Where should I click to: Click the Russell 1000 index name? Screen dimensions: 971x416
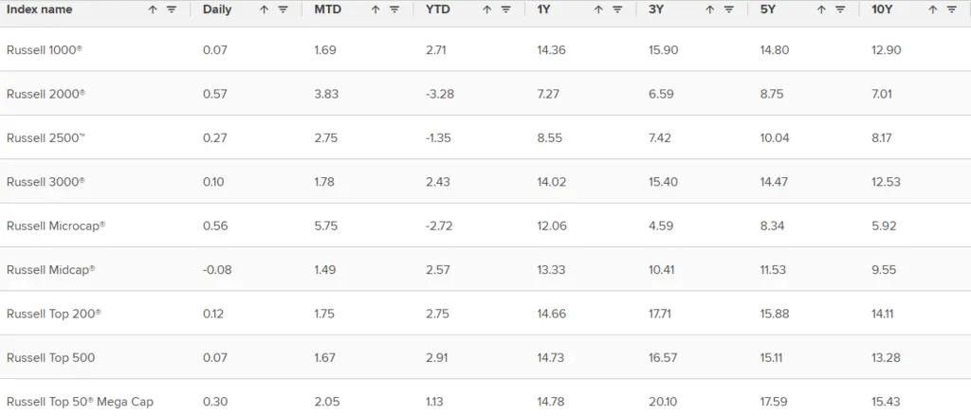point(44,49)
